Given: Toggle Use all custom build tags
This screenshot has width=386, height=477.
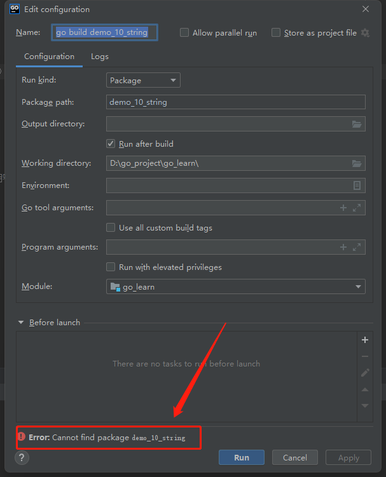Looking at the screenshot, I should tap(111, 227).
